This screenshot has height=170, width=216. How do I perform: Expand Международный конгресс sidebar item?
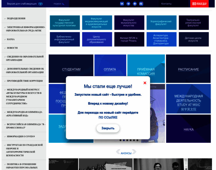point(24,96)
